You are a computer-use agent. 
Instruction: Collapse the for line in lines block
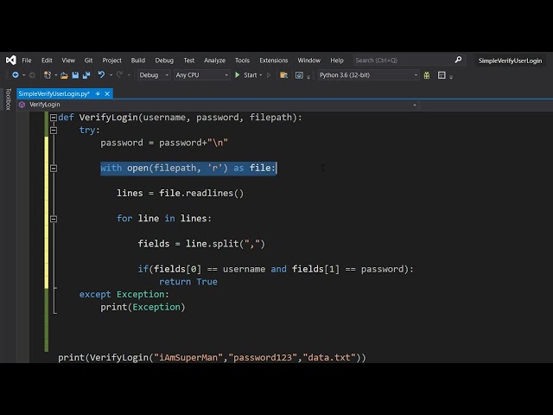coord(54,219)
